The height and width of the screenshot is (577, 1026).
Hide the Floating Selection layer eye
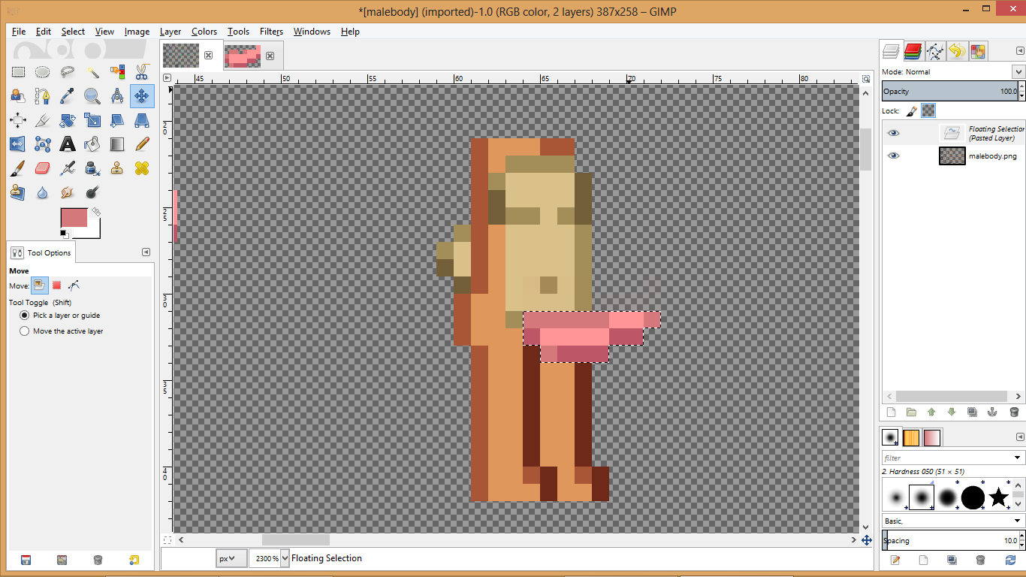(x=893, y=133)
